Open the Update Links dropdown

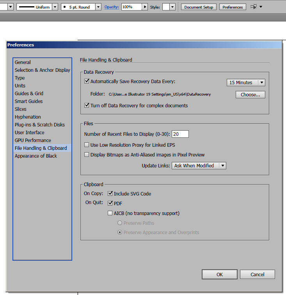pos(199,165)
